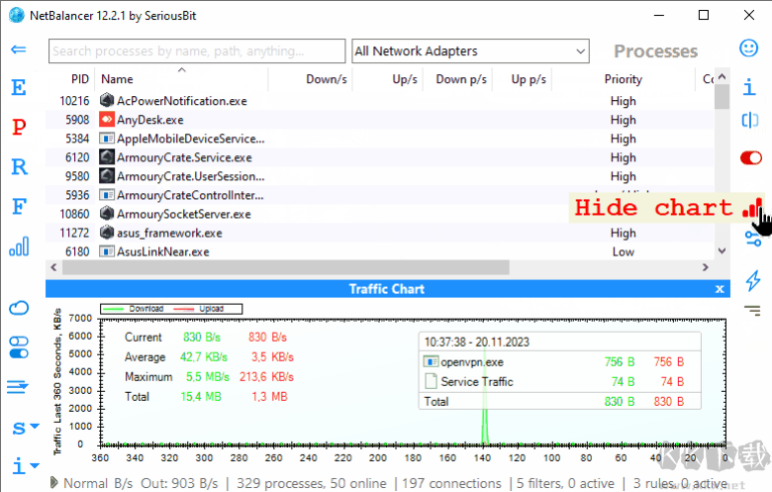This screenshot has height=492, width=772.
Task: Click '5 filters, 0 active' status text
Action: [x=565, y=484]
